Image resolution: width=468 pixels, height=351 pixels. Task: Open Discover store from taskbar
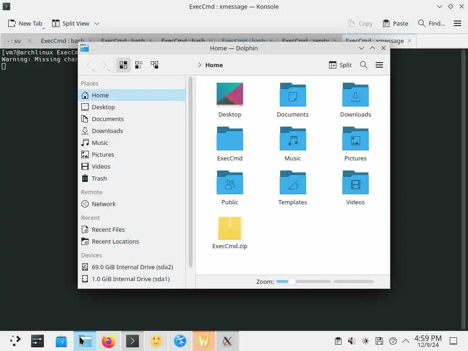pyautogui.click(x=61, y=341)
